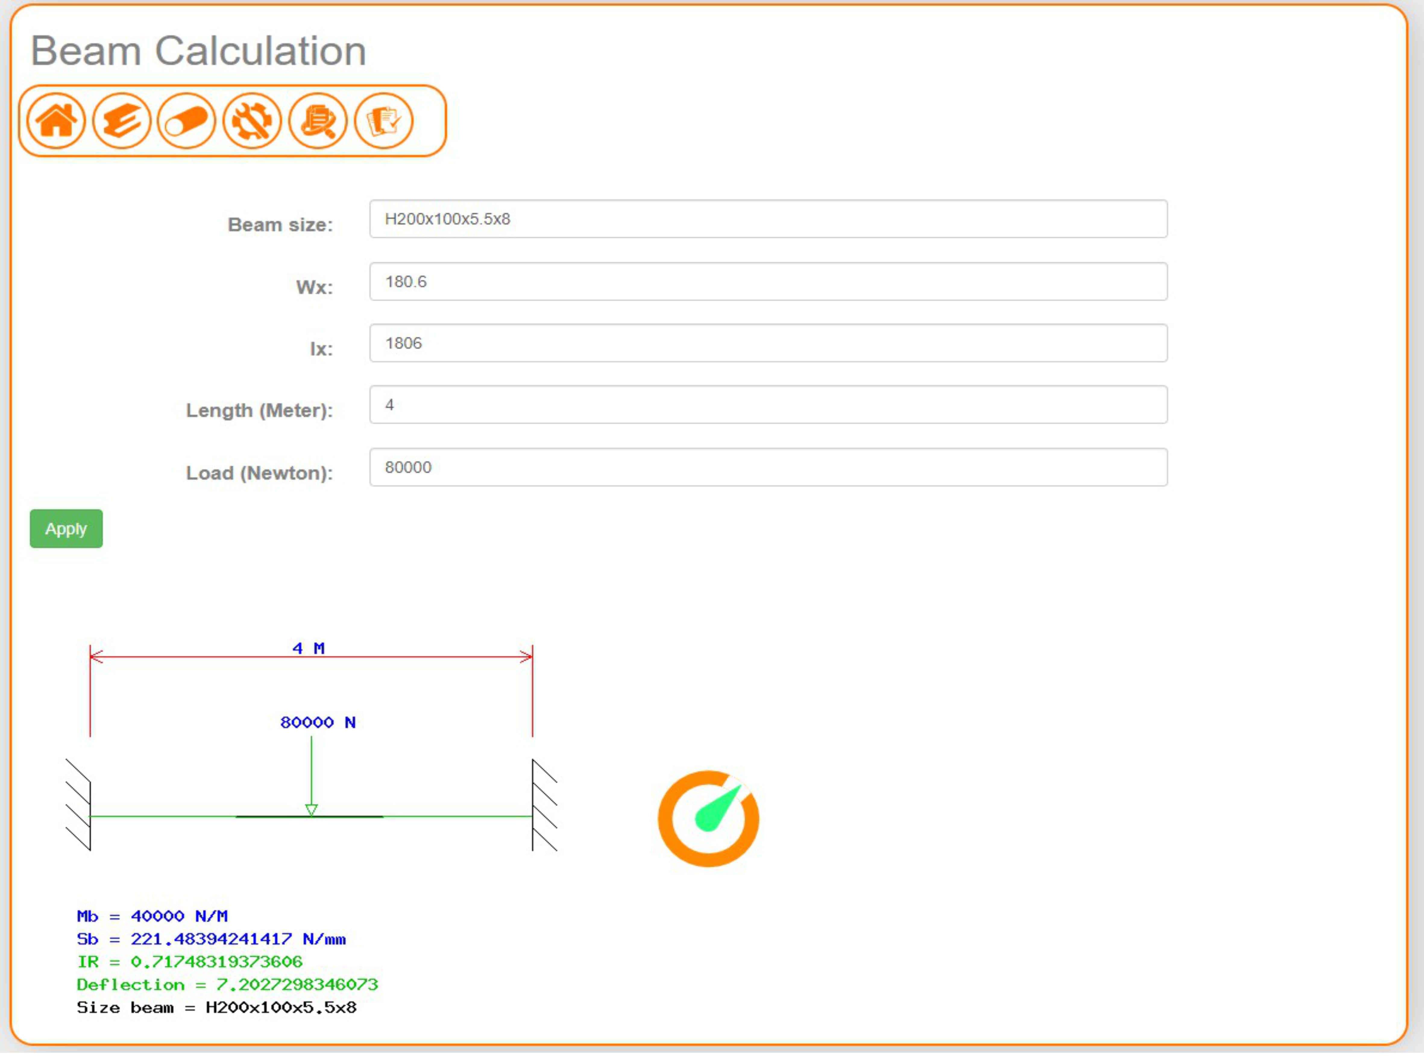
Task: Open the gear settings tools icon
Action: pyautogui.click(x=252, y=121)
